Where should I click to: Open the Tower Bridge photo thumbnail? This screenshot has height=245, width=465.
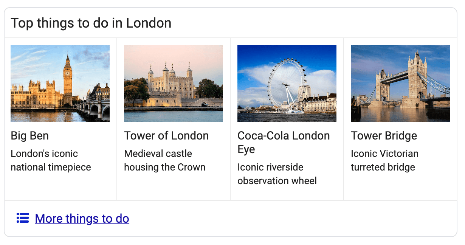coord(400,84)
